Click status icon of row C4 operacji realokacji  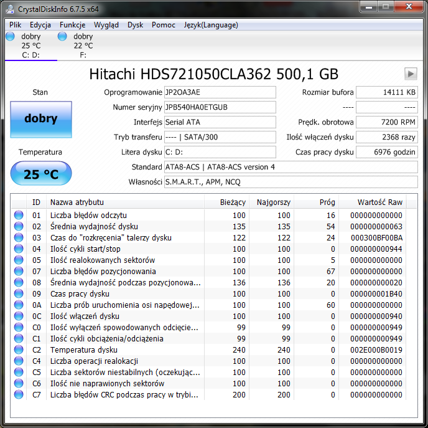tap(19, 361)
